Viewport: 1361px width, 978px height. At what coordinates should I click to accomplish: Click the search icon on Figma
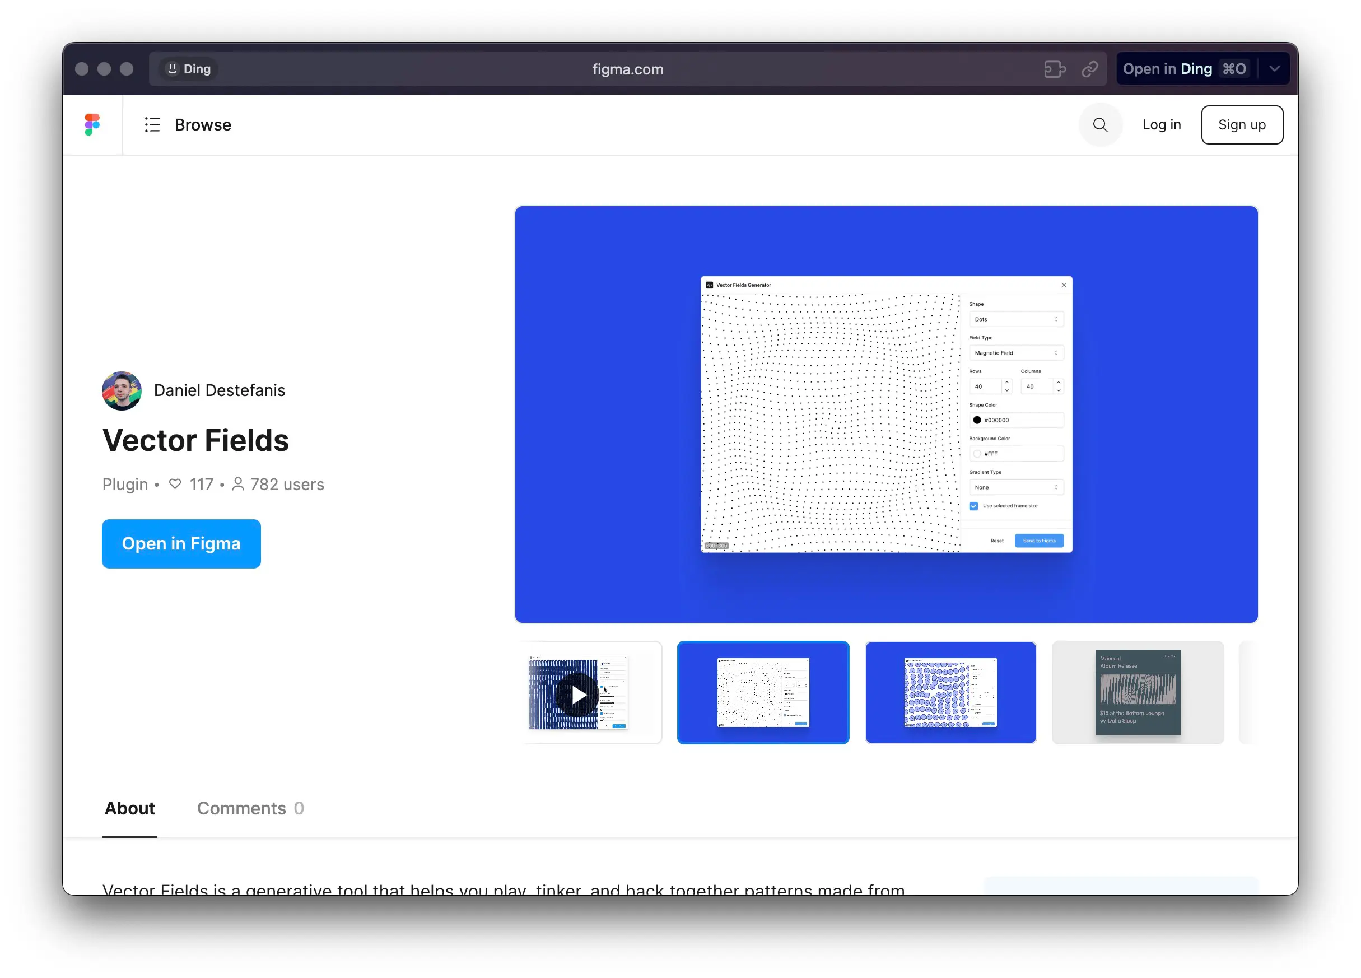1100,125
